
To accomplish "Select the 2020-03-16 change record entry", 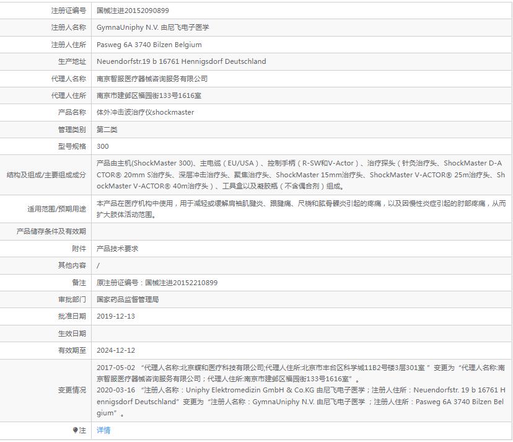I will coord(301,402).
